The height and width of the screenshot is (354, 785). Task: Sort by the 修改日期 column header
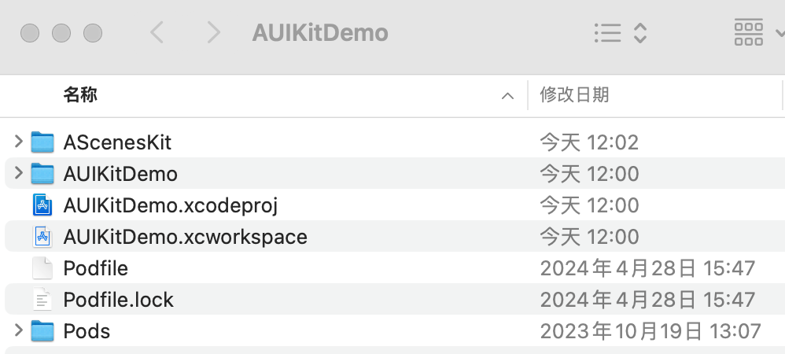574,95
